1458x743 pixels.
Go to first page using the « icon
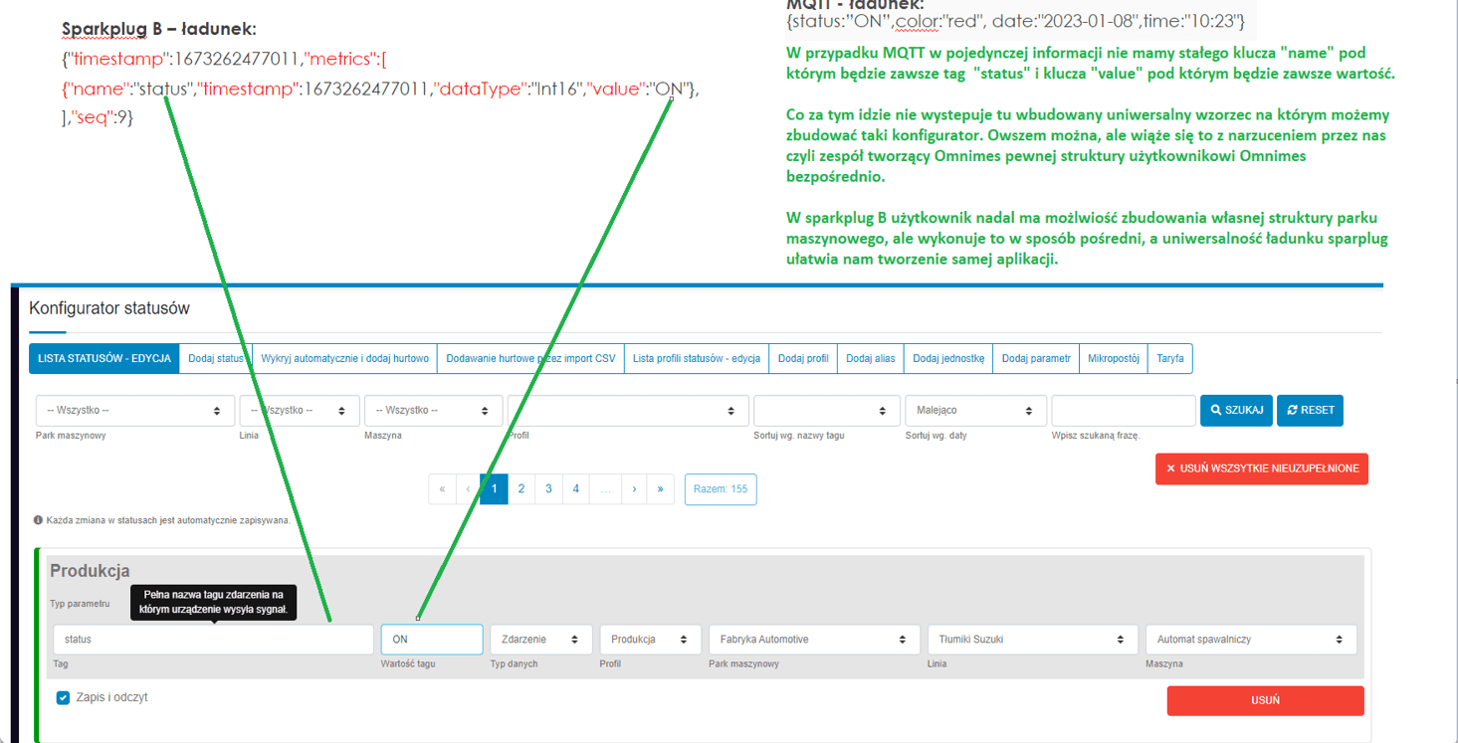pyautogui.click(x=442, y=488)
